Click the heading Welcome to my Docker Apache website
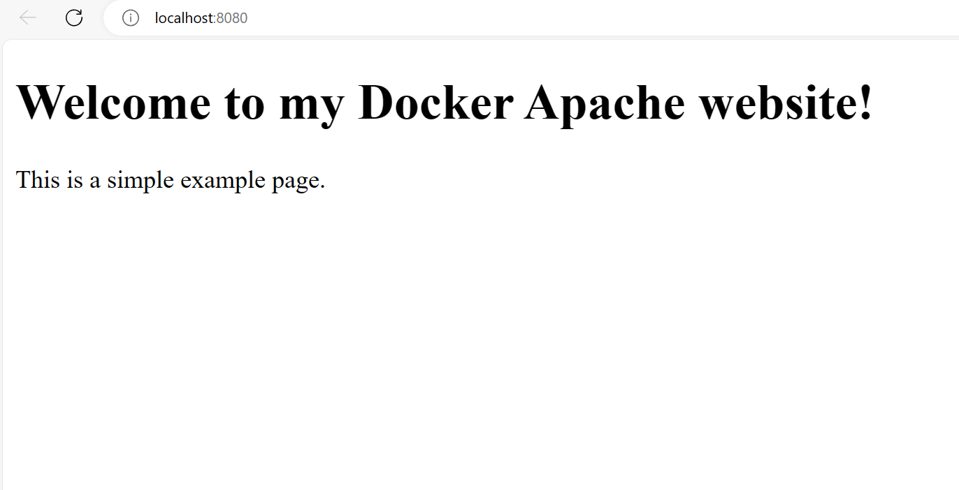 coord(445,102)
